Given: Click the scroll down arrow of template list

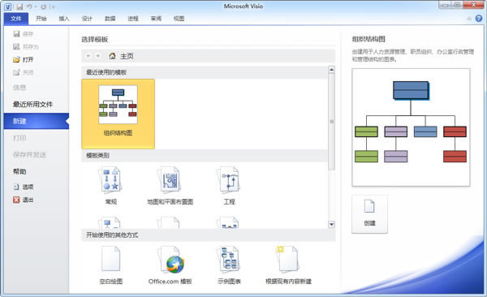Looking at the screenshot, I should (x=331, y=224).
